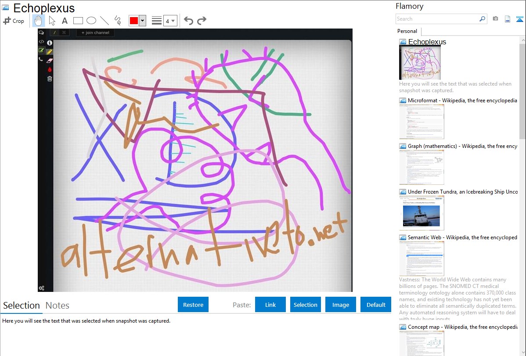Viewport: 526px width, 356px height.
Task: Click the document page icon in Flamory
Action: pos(508,19)
